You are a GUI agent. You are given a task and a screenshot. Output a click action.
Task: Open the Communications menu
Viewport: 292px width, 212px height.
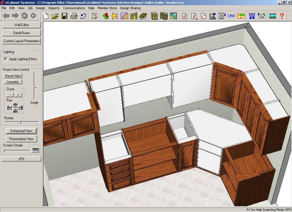74,8
